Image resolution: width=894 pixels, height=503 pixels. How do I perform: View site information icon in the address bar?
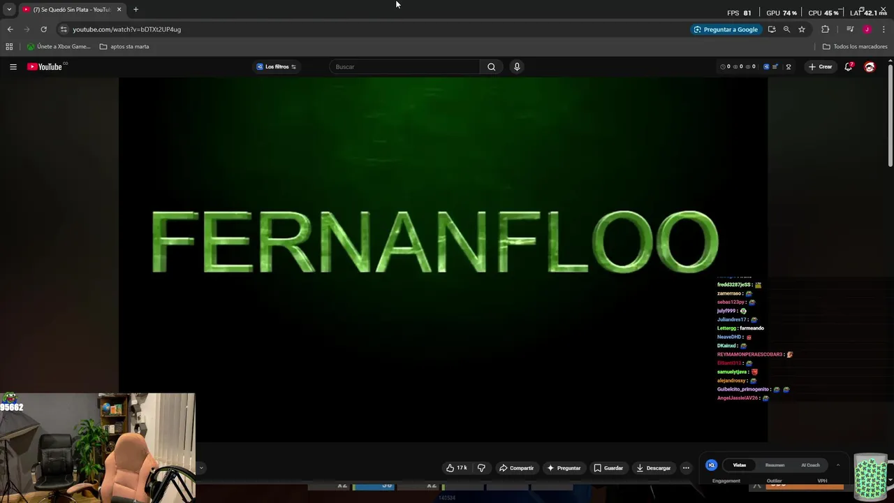64,29
